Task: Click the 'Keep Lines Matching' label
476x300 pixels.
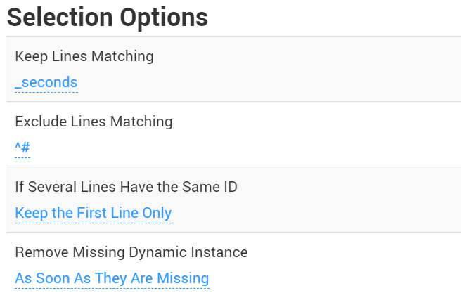Action: (84, 56)
